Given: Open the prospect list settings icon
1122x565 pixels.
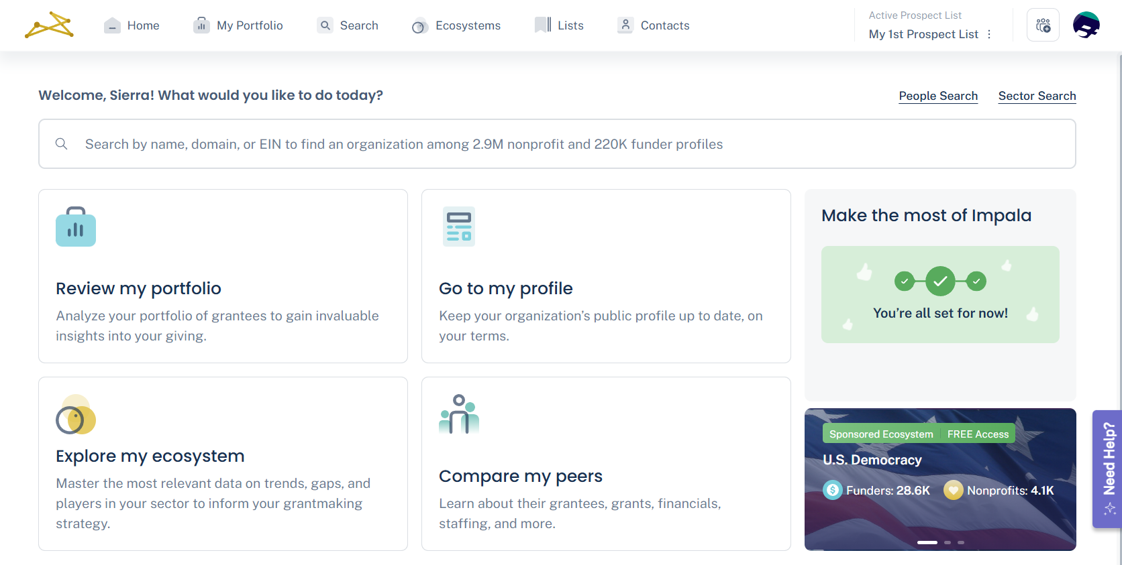Looking at the screenshot, I should pyautogui.click(x=1043, y=25).
